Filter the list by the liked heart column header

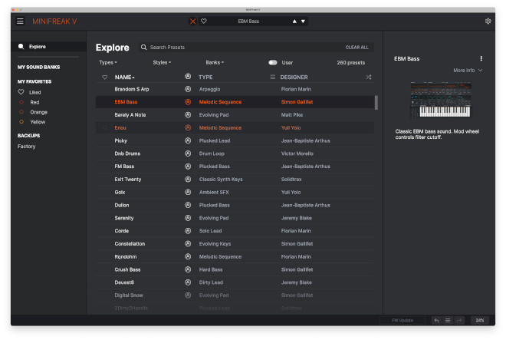coord(105,78)
